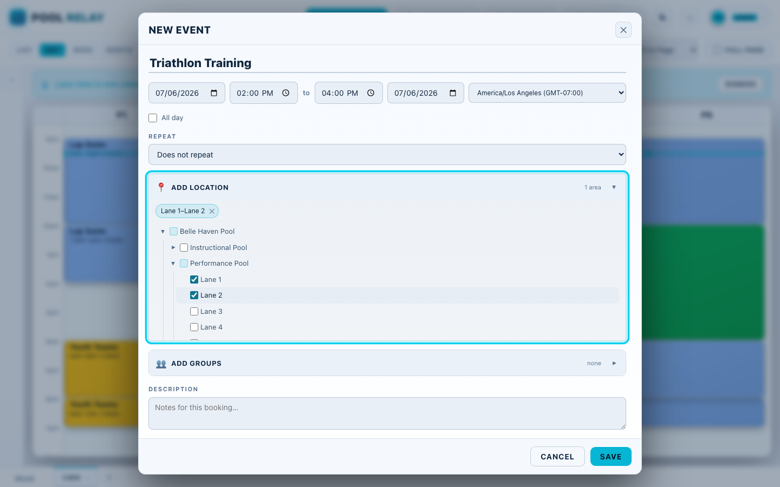780x487 pixels.
Task: Check the Instructional Pool checkbox
Action: [x=184, y=248]
